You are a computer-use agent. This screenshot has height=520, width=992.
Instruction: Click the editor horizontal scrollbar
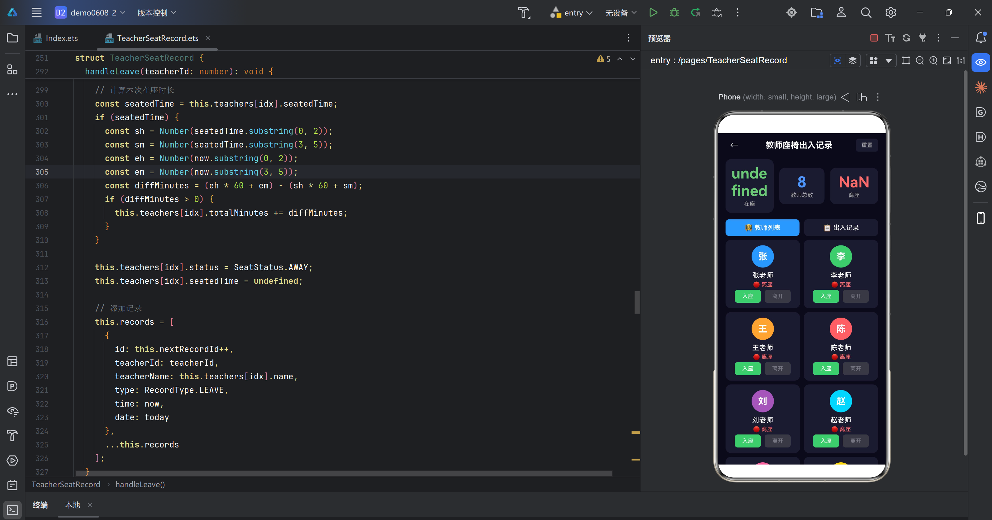[x=343, y=474]
